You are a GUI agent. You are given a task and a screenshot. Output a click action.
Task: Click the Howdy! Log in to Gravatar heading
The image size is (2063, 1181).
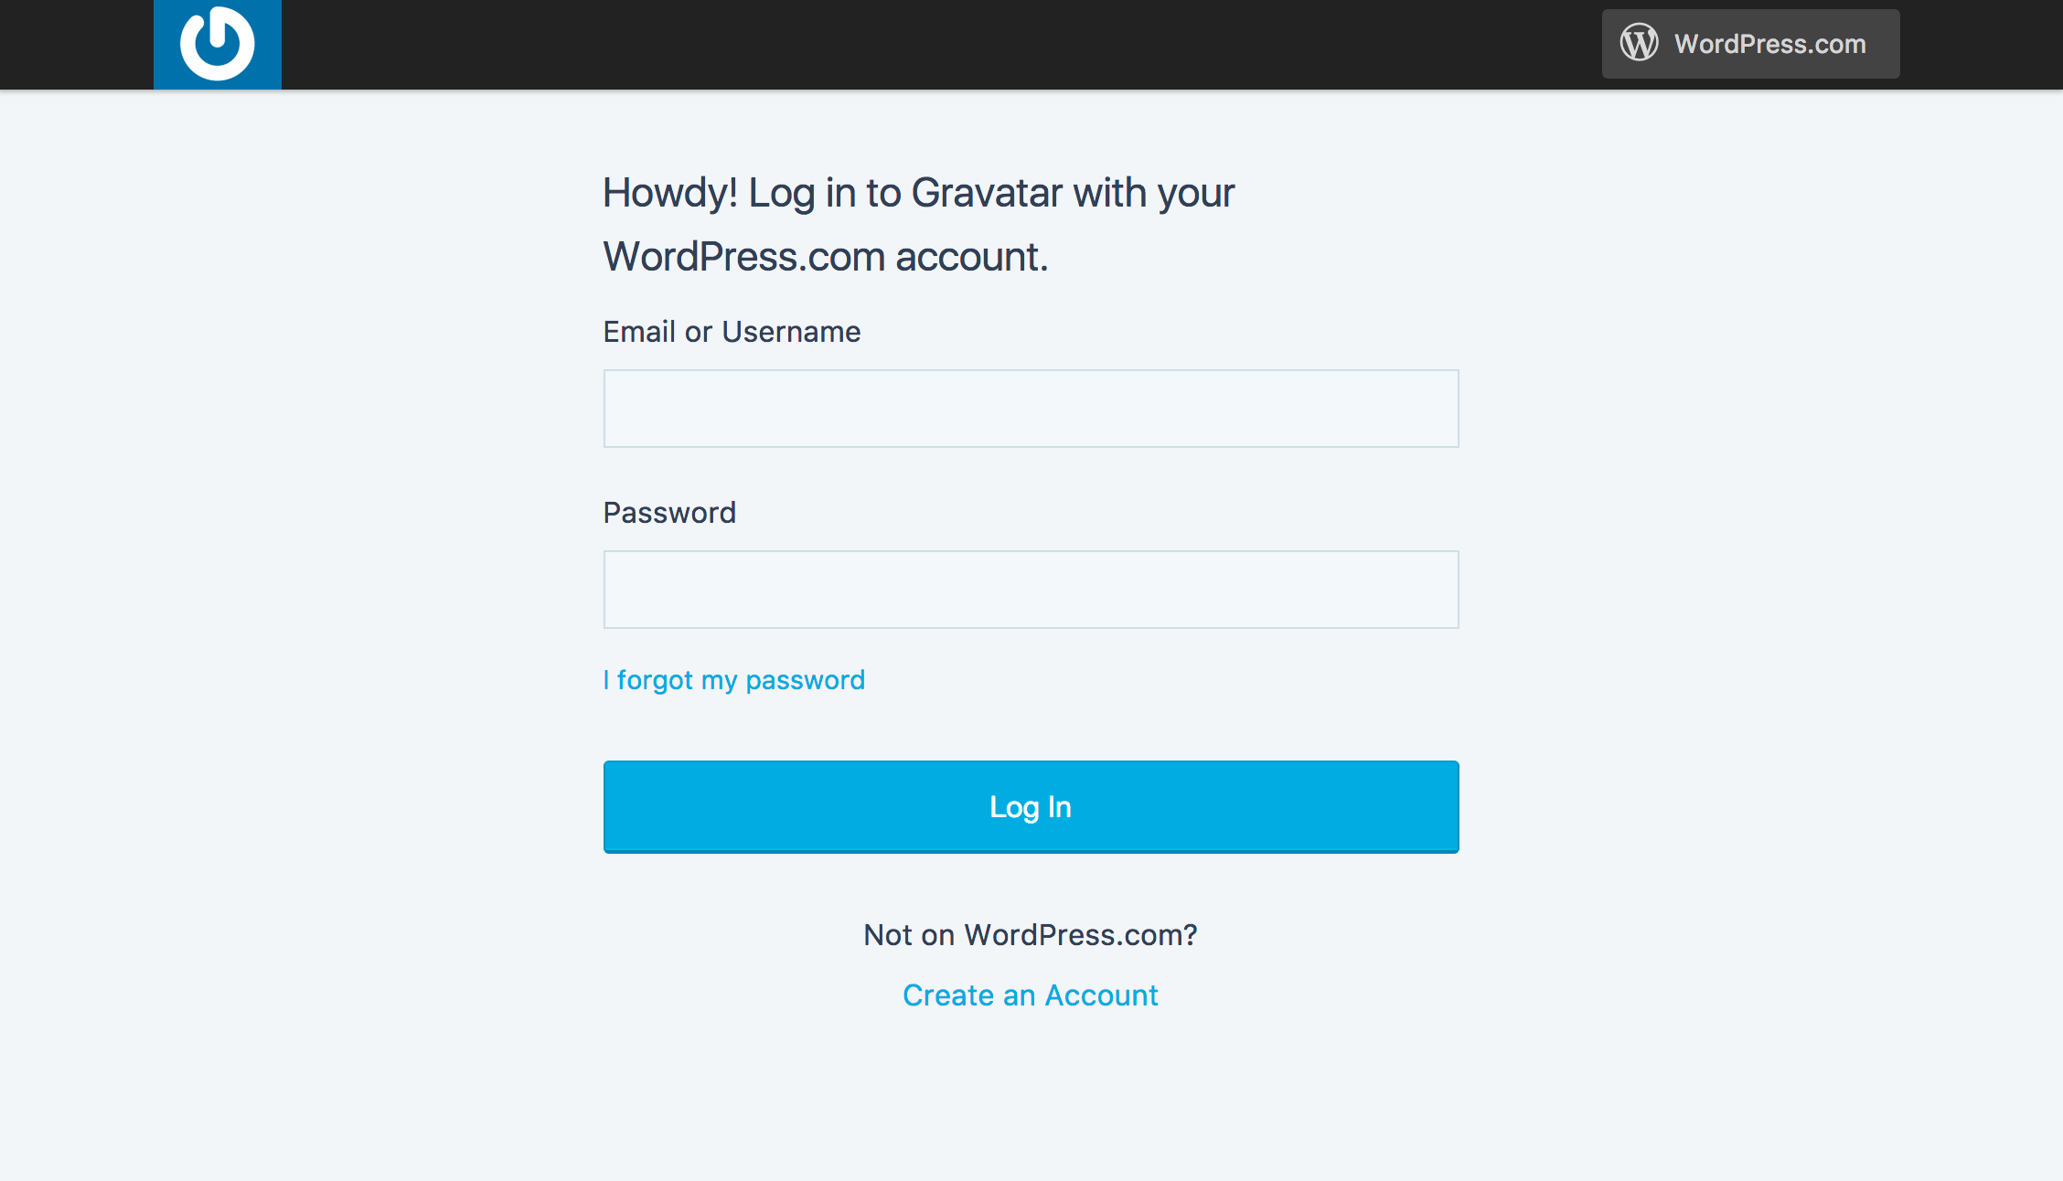(x=918, y=225)
